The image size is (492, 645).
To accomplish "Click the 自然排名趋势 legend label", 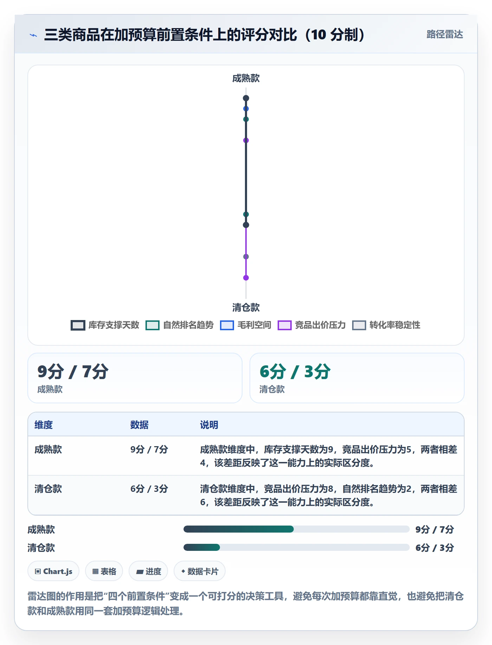I will click(x=188, y=325).
